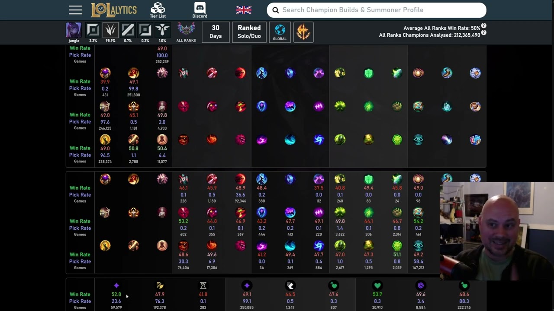This screenshot has width=554, height=311.
Task: Filter by top lane 2.2%
Action: (x=93, y=30)
